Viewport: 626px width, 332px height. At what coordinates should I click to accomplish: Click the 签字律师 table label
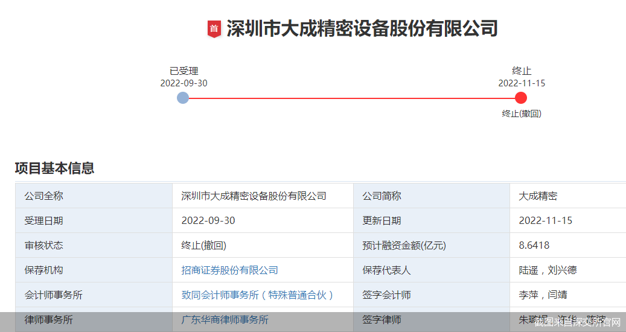tap(382, 320)
